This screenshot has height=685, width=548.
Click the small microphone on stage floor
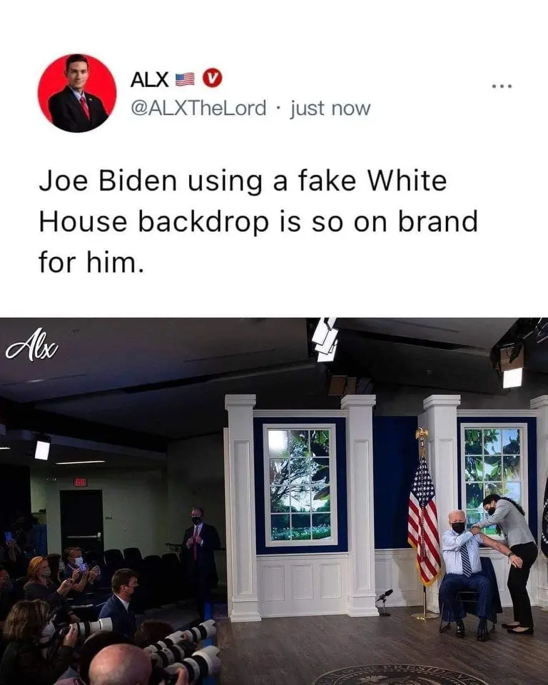[385, 602]
